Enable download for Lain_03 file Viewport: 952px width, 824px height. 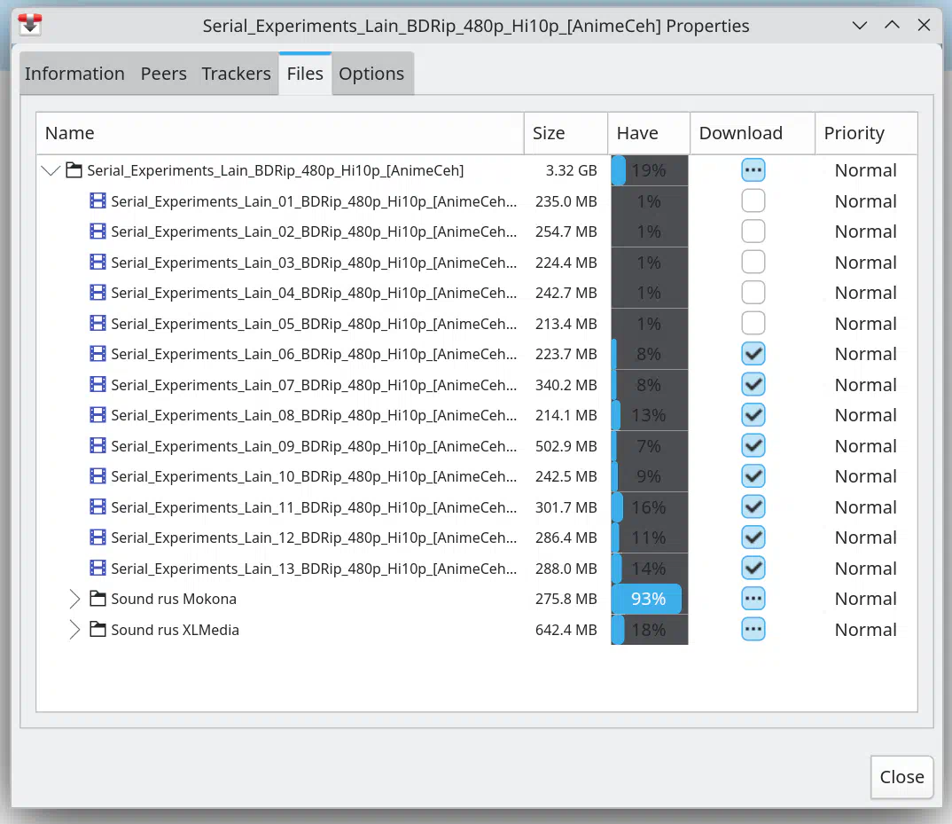click(x=753, y=262)
